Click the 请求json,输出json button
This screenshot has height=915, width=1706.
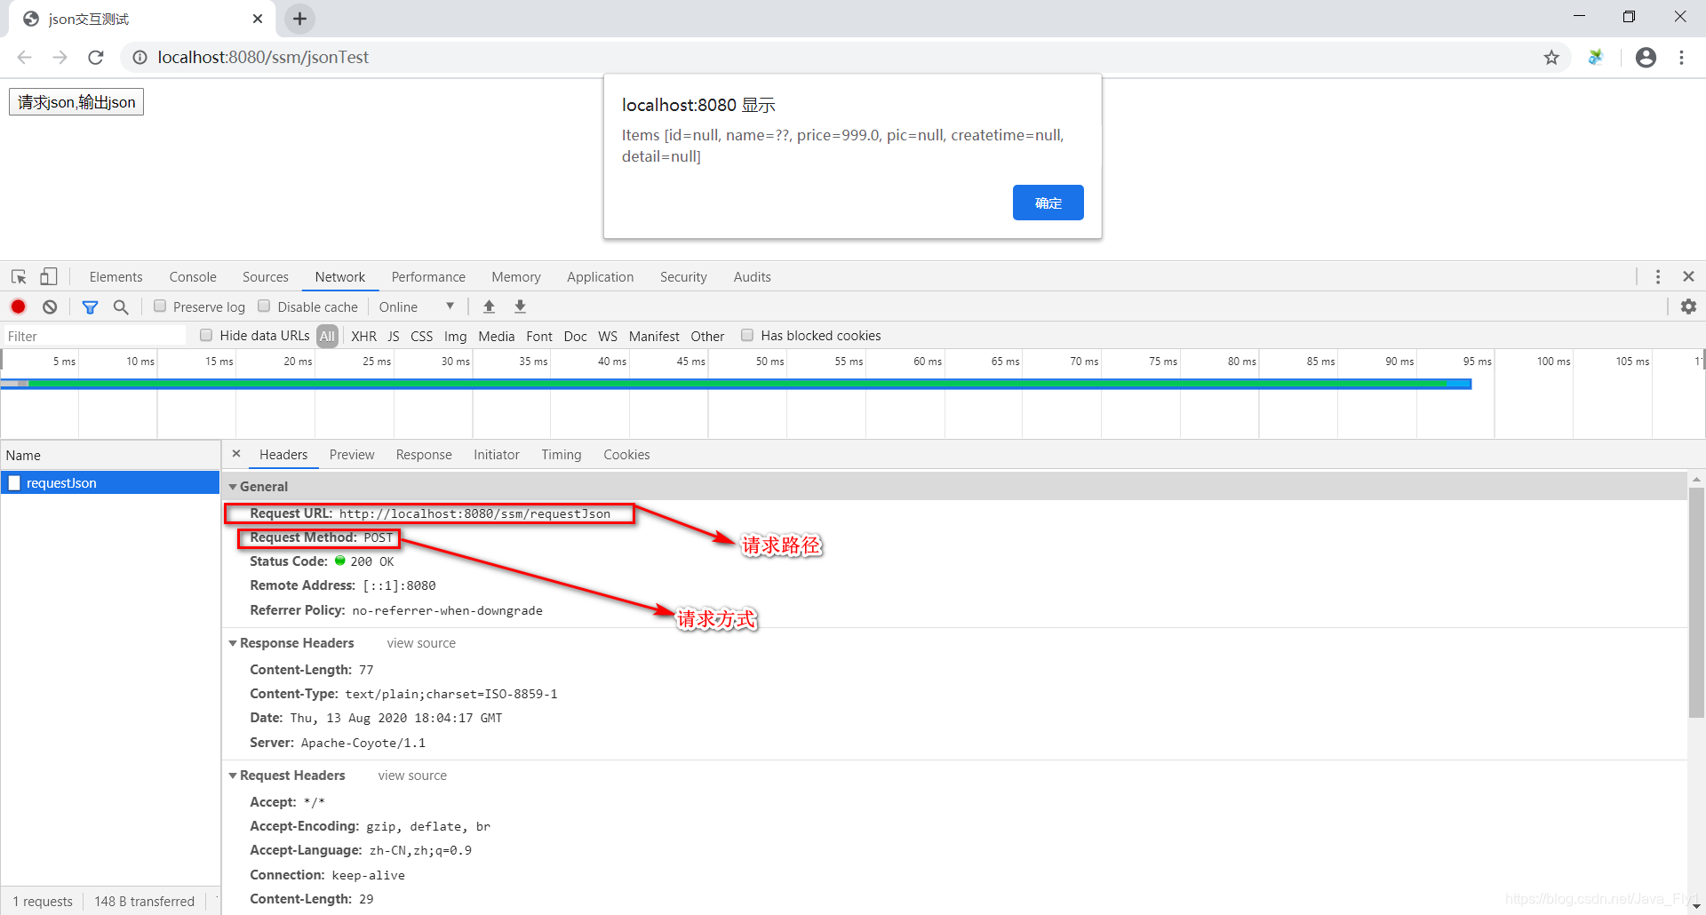click(76, 102)
